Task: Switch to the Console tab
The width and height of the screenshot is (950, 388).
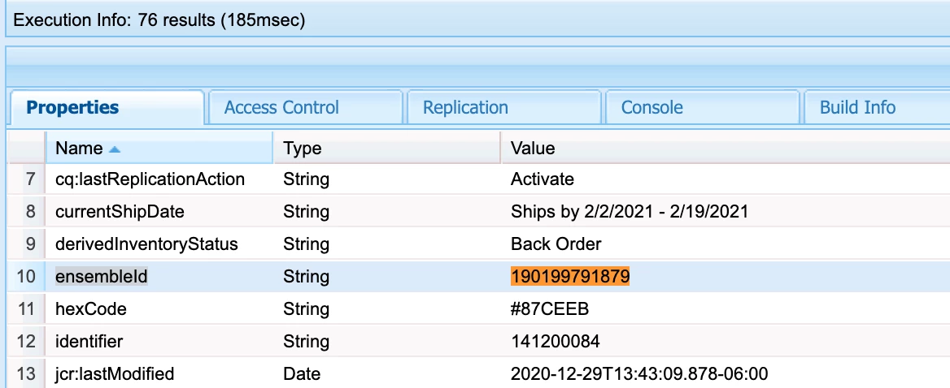Action: pos(651,107)
